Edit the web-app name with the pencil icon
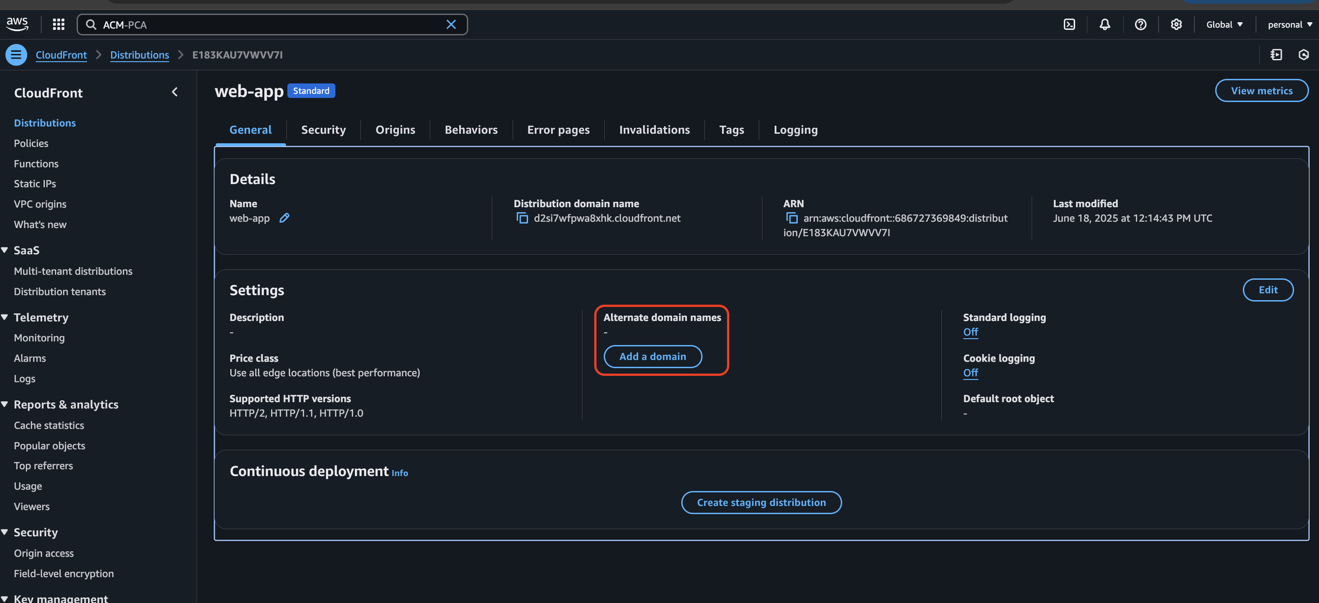Screen dimensions: 1319x603 pos(284,218)
